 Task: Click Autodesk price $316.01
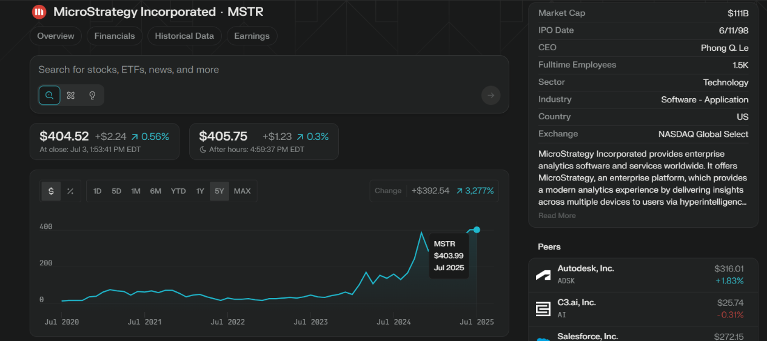point(729,268)
